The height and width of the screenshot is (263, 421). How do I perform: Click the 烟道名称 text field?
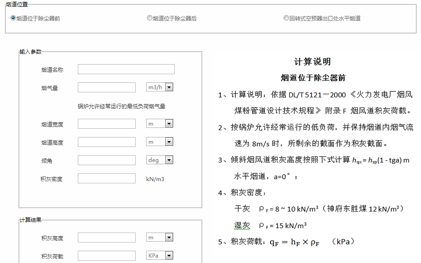coord(126,69)
